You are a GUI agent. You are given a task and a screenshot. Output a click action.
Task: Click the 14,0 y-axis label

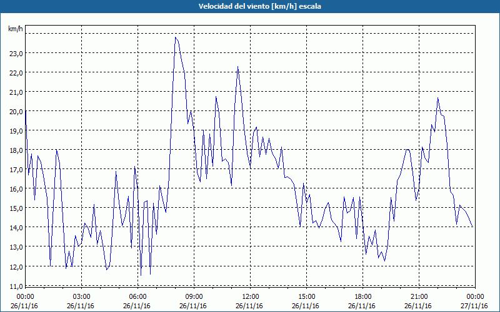16,228
